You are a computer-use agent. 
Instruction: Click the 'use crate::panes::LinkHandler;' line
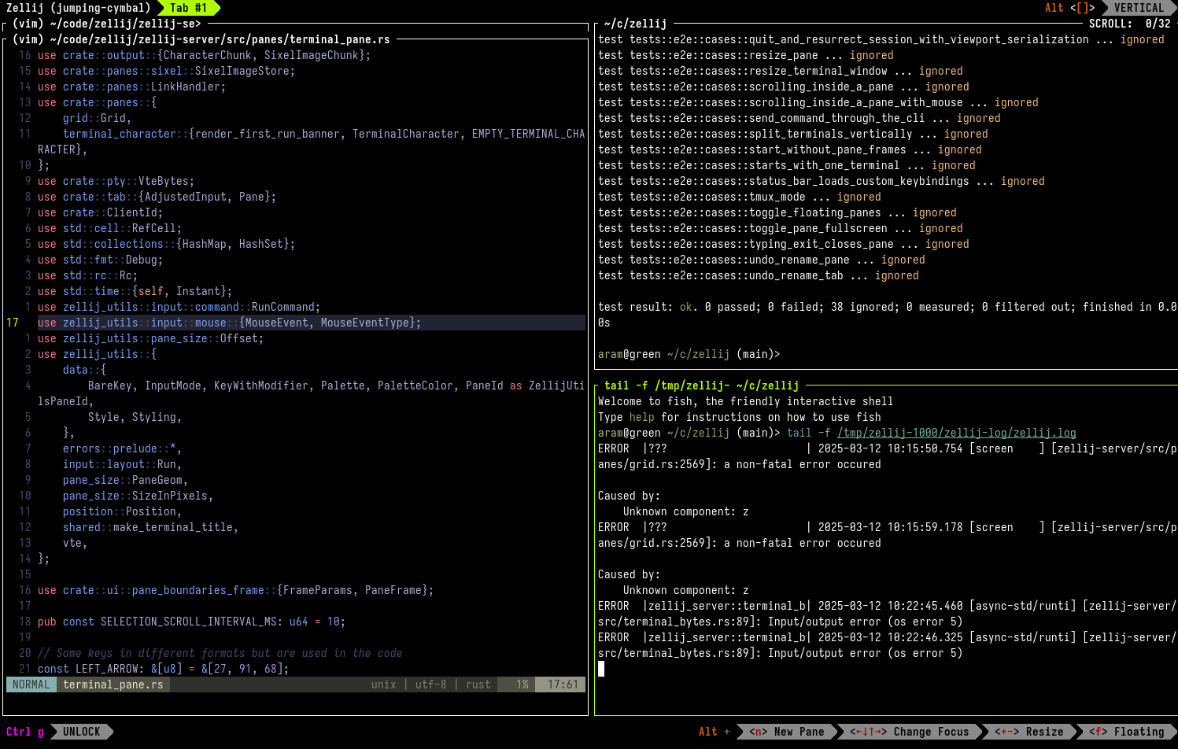click(131, 87)
